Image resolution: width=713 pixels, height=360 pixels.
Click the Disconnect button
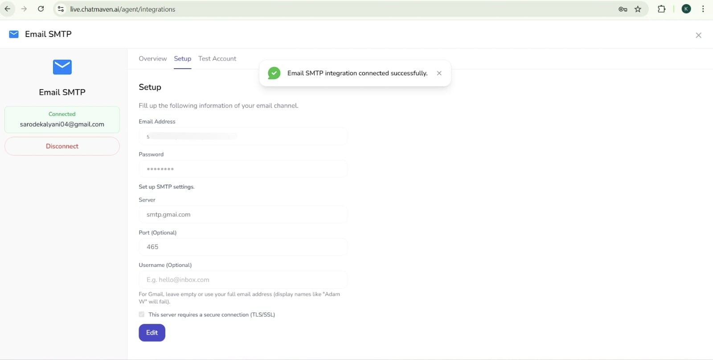pyautogui.click(x=62, y=146)
